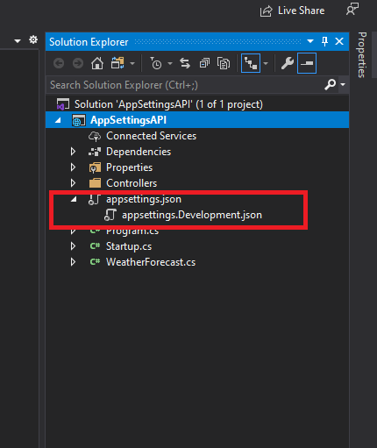Screen dimensions: 377x448
Task: Click the Live Share button
Action: [x=292, y=11]
